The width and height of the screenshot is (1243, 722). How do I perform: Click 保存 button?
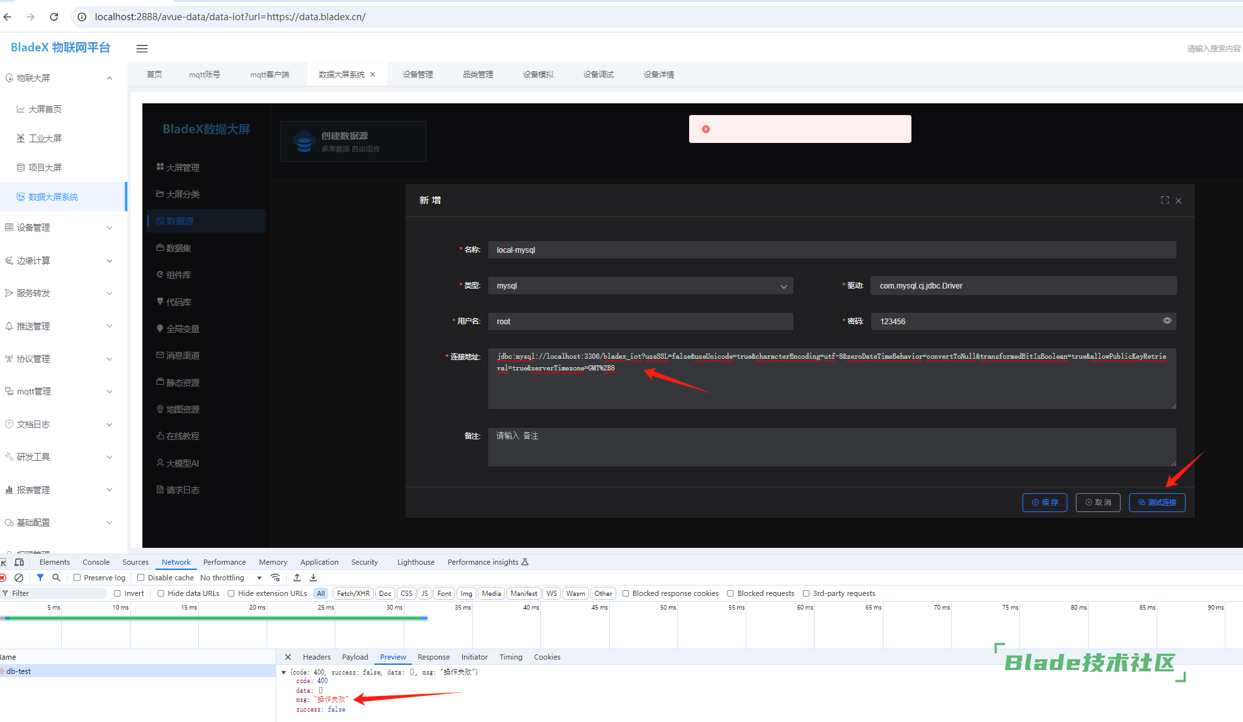[x=1045, y=502]
